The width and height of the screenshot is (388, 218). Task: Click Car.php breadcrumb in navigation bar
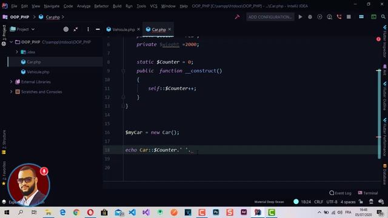pyautogui.click(x=53, y=17)
